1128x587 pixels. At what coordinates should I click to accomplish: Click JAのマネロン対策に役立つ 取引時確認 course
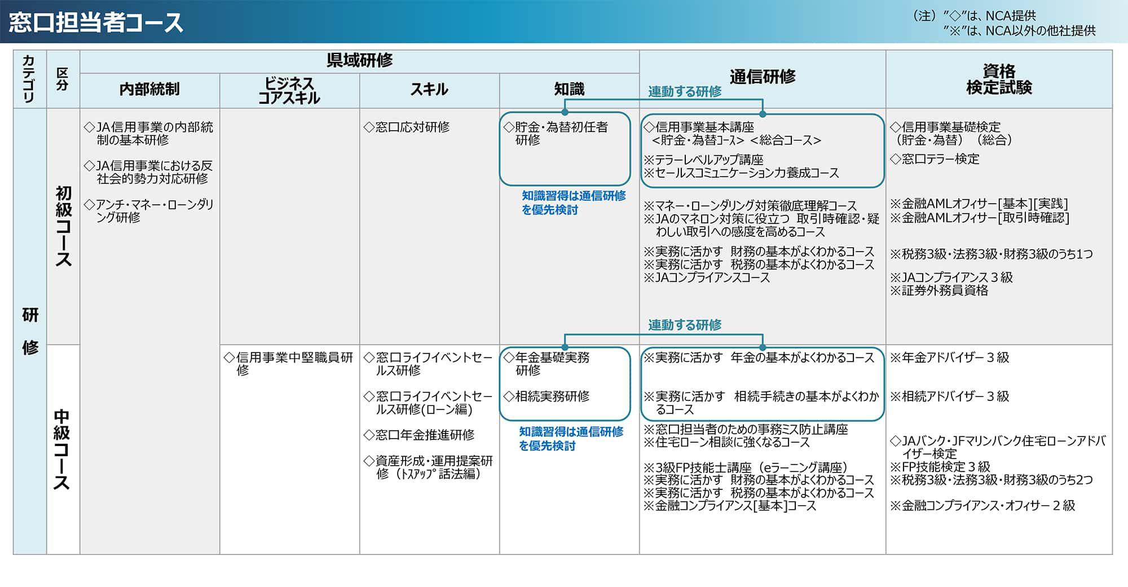761,225
